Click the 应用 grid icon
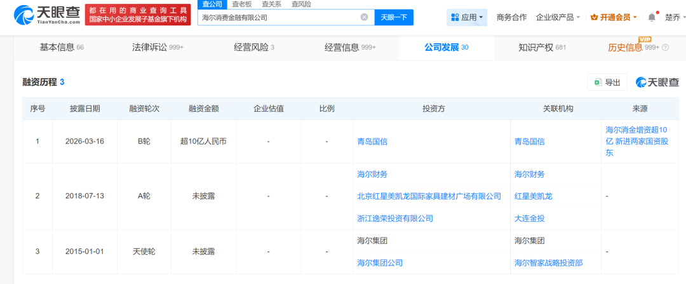Image resolution: width=686 pixels, height=284 pixels. tap(455, 18)
